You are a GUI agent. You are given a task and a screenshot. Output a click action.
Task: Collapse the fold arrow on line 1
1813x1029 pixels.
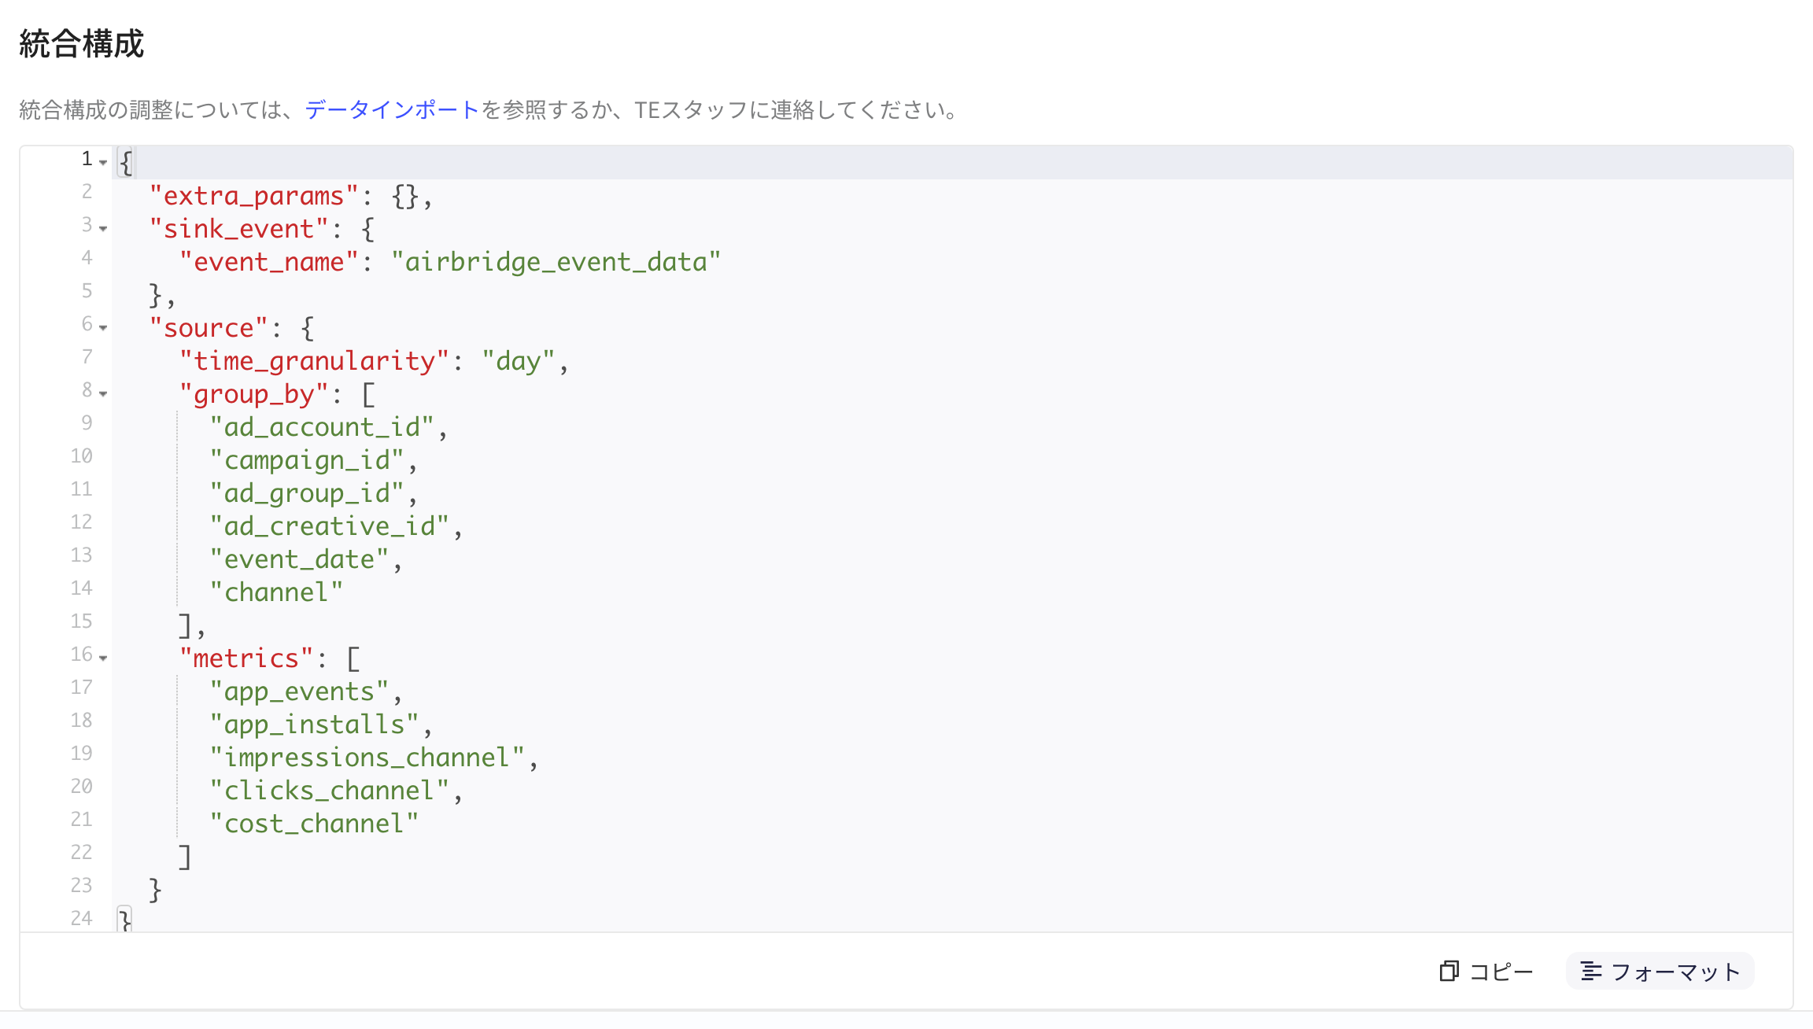click(x=103, y=162)
